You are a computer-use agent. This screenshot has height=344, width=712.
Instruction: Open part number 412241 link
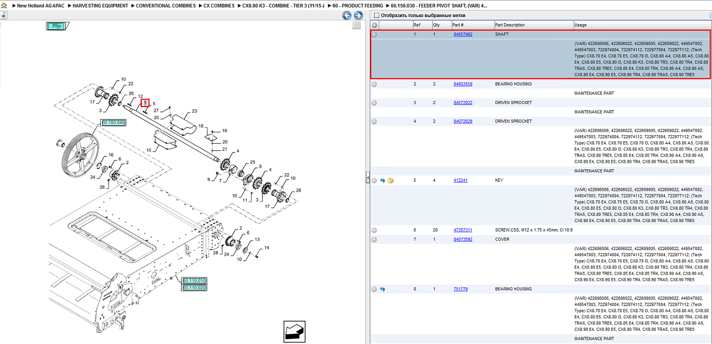460,180
